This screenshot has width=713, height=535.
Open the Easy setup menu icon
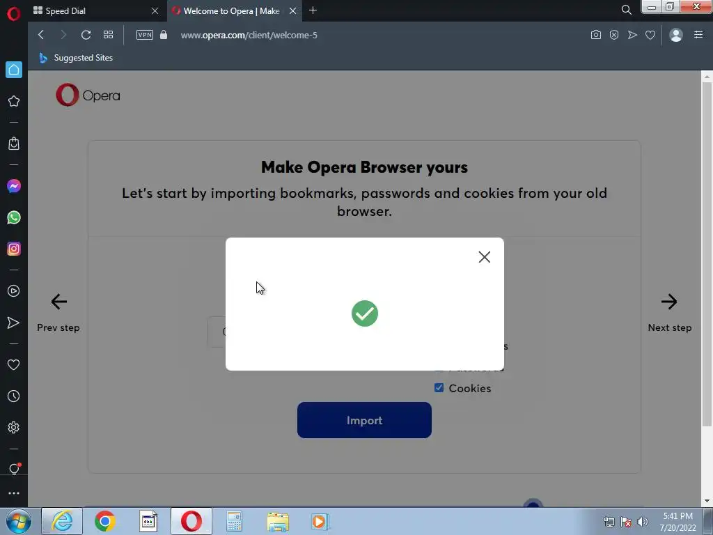coord(698,35)
